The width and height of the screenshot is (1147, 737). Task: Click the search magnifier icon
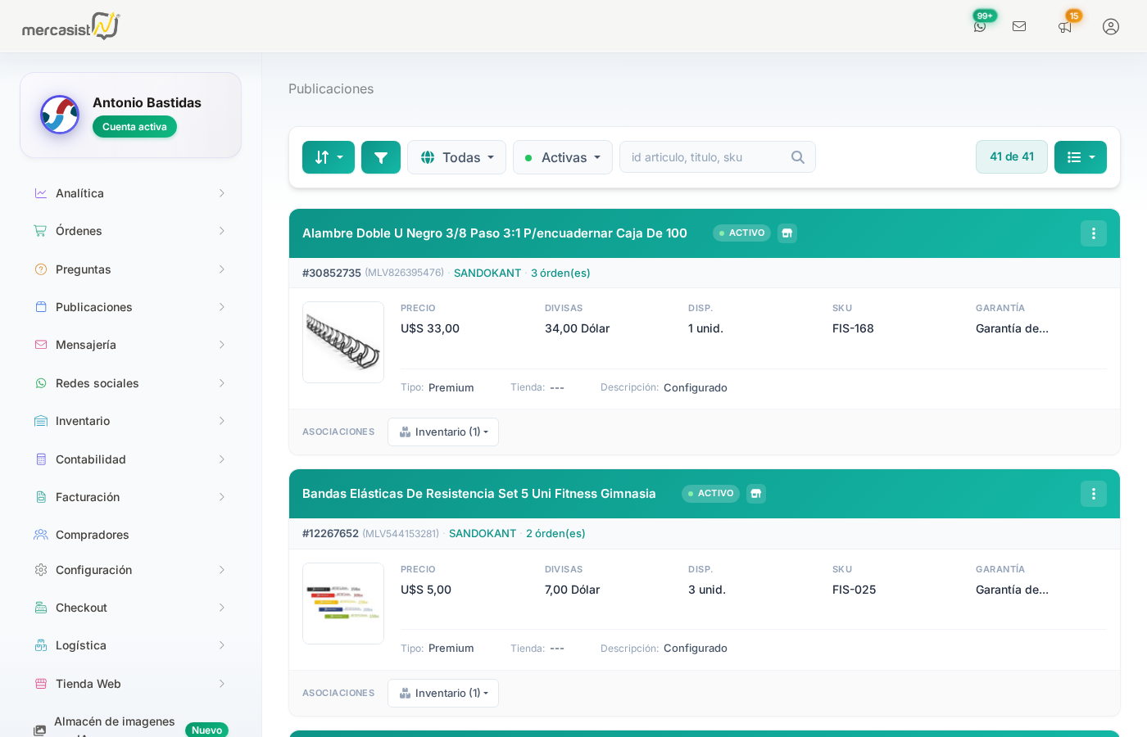798,157
